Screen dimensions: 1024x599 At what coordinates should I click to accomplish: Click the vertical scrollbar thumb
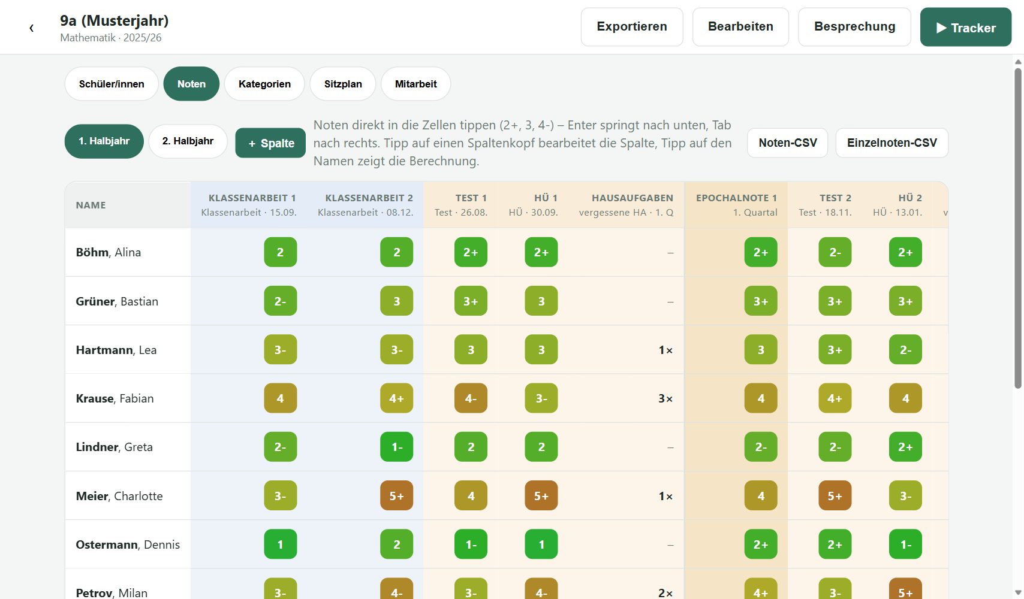coord(1017,228)
